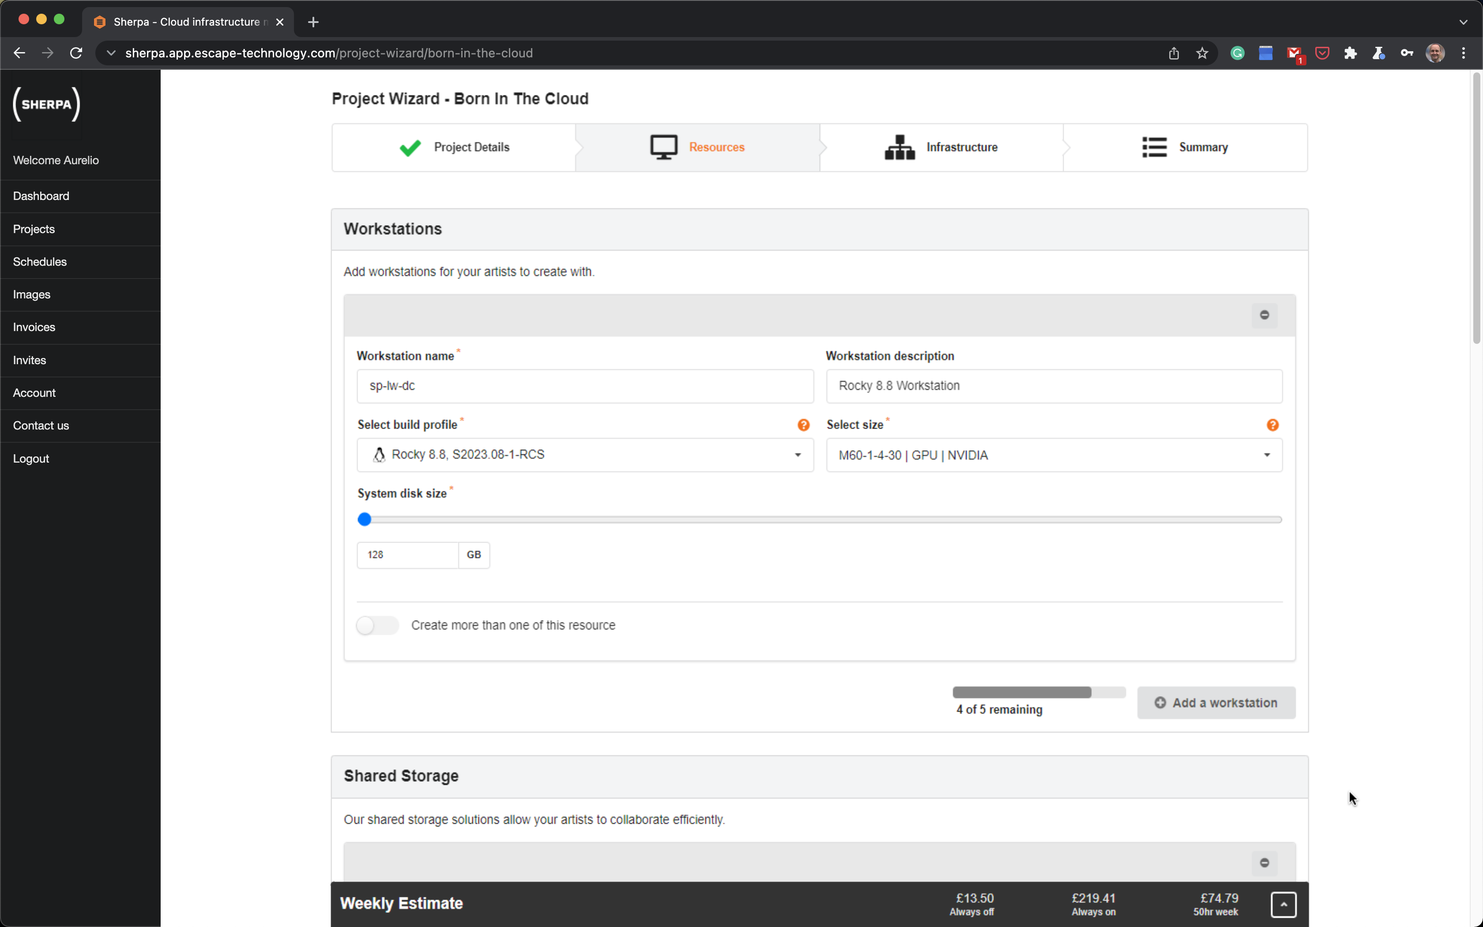Switch to the Summary wizard step
The image size is (1483, 927).
1185,147
